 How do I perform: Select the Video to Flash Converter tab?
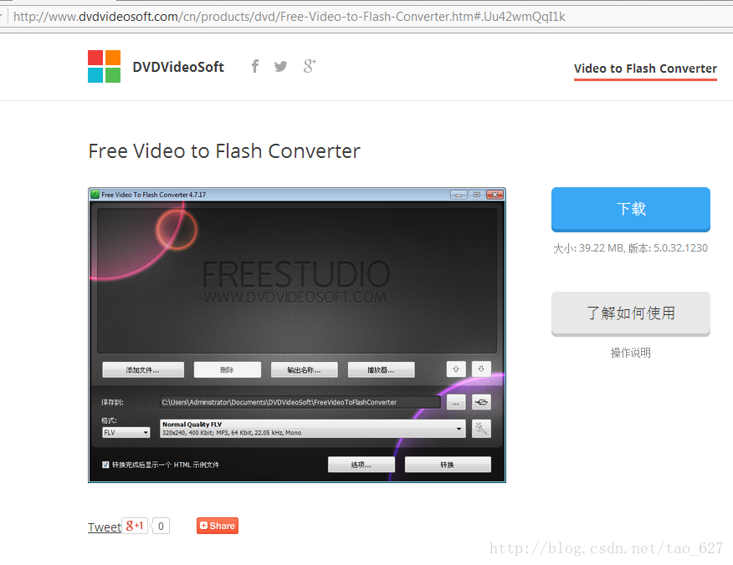tap(645, 69)
